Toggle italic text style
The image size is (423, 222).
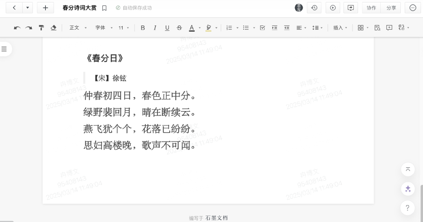click(x=155, y=28)
